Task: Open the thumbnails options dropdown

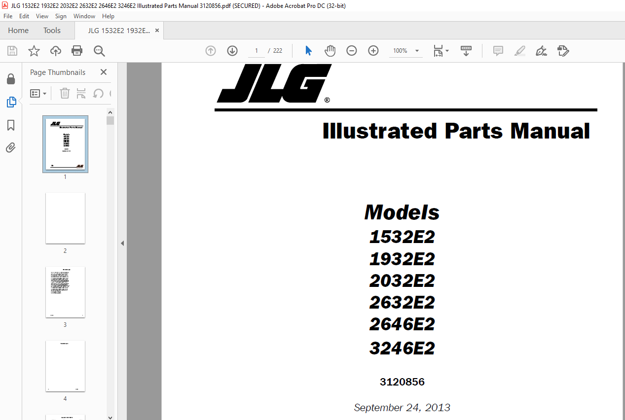Action: [38, 93]
